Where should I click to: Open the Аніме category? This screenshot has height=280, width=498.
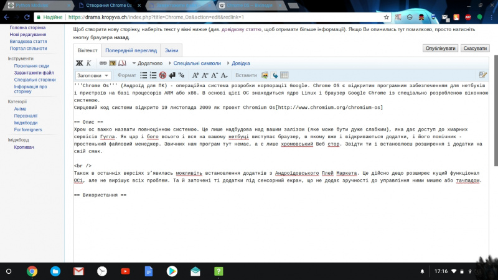pyautogui.click(x=20, y=109)
